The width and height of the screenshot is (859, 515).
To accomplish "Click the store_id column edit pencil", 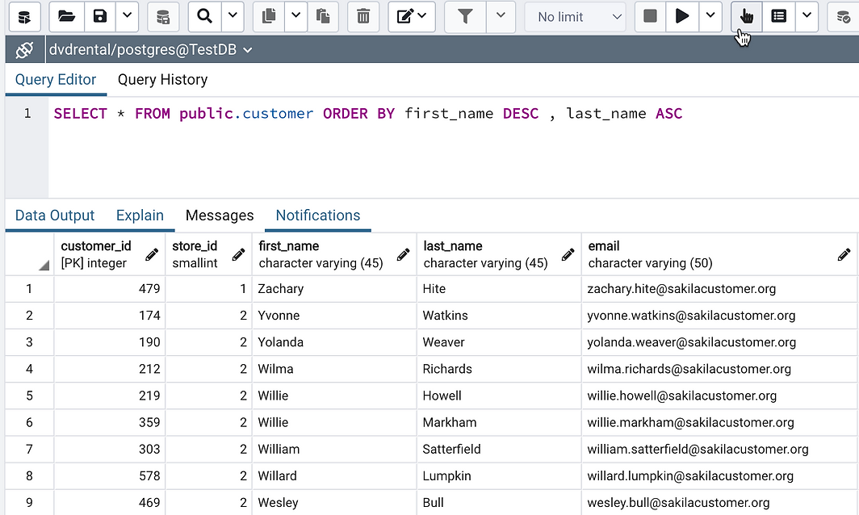I will click(x=238, y=255).
